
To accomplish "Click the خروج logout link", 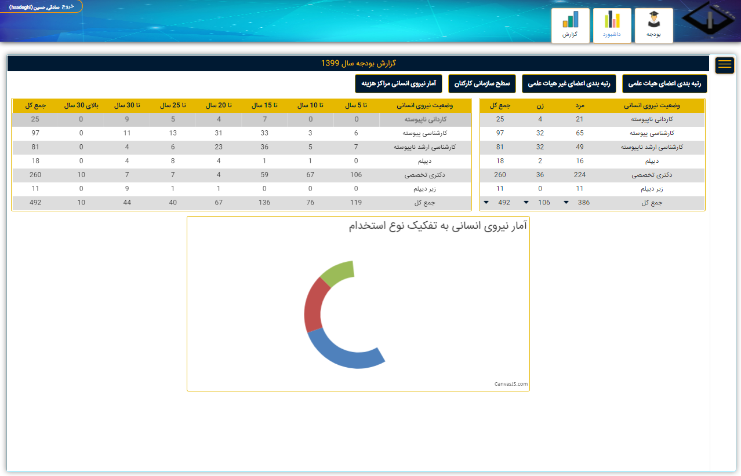I will click(x=68, y=6).
